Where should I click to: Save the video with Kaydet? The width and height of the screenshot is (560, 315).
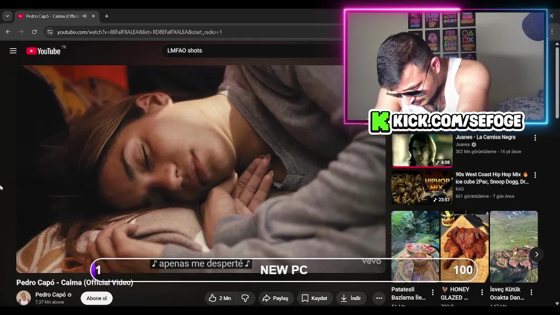315,298
